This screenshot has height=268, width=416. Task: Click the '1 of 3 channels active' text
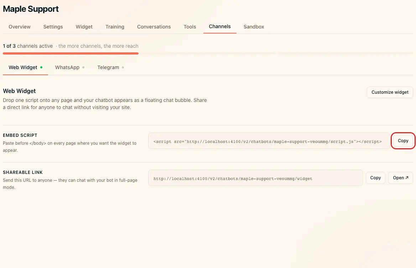coord(28,46)
